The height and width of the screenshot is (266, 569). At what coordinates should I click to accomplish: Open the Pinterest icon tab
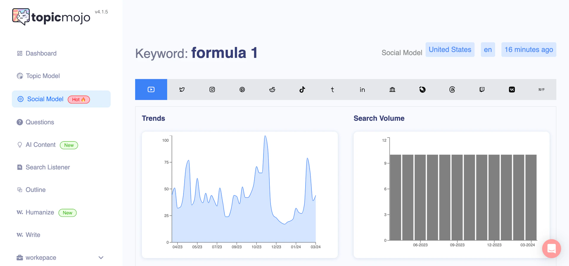[242, 90]
